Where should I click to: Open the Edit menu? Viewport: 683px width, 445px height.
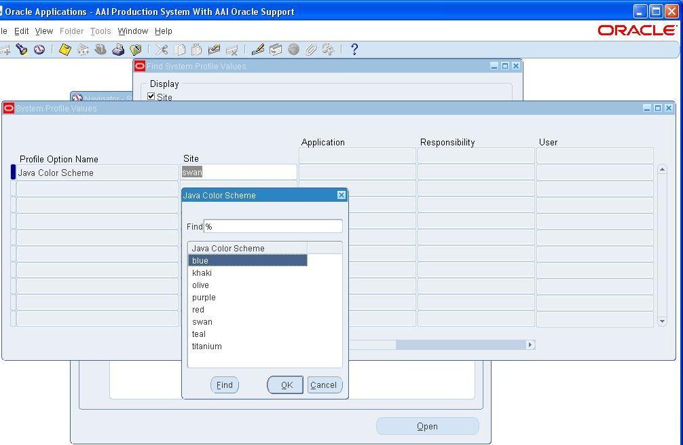21,31
